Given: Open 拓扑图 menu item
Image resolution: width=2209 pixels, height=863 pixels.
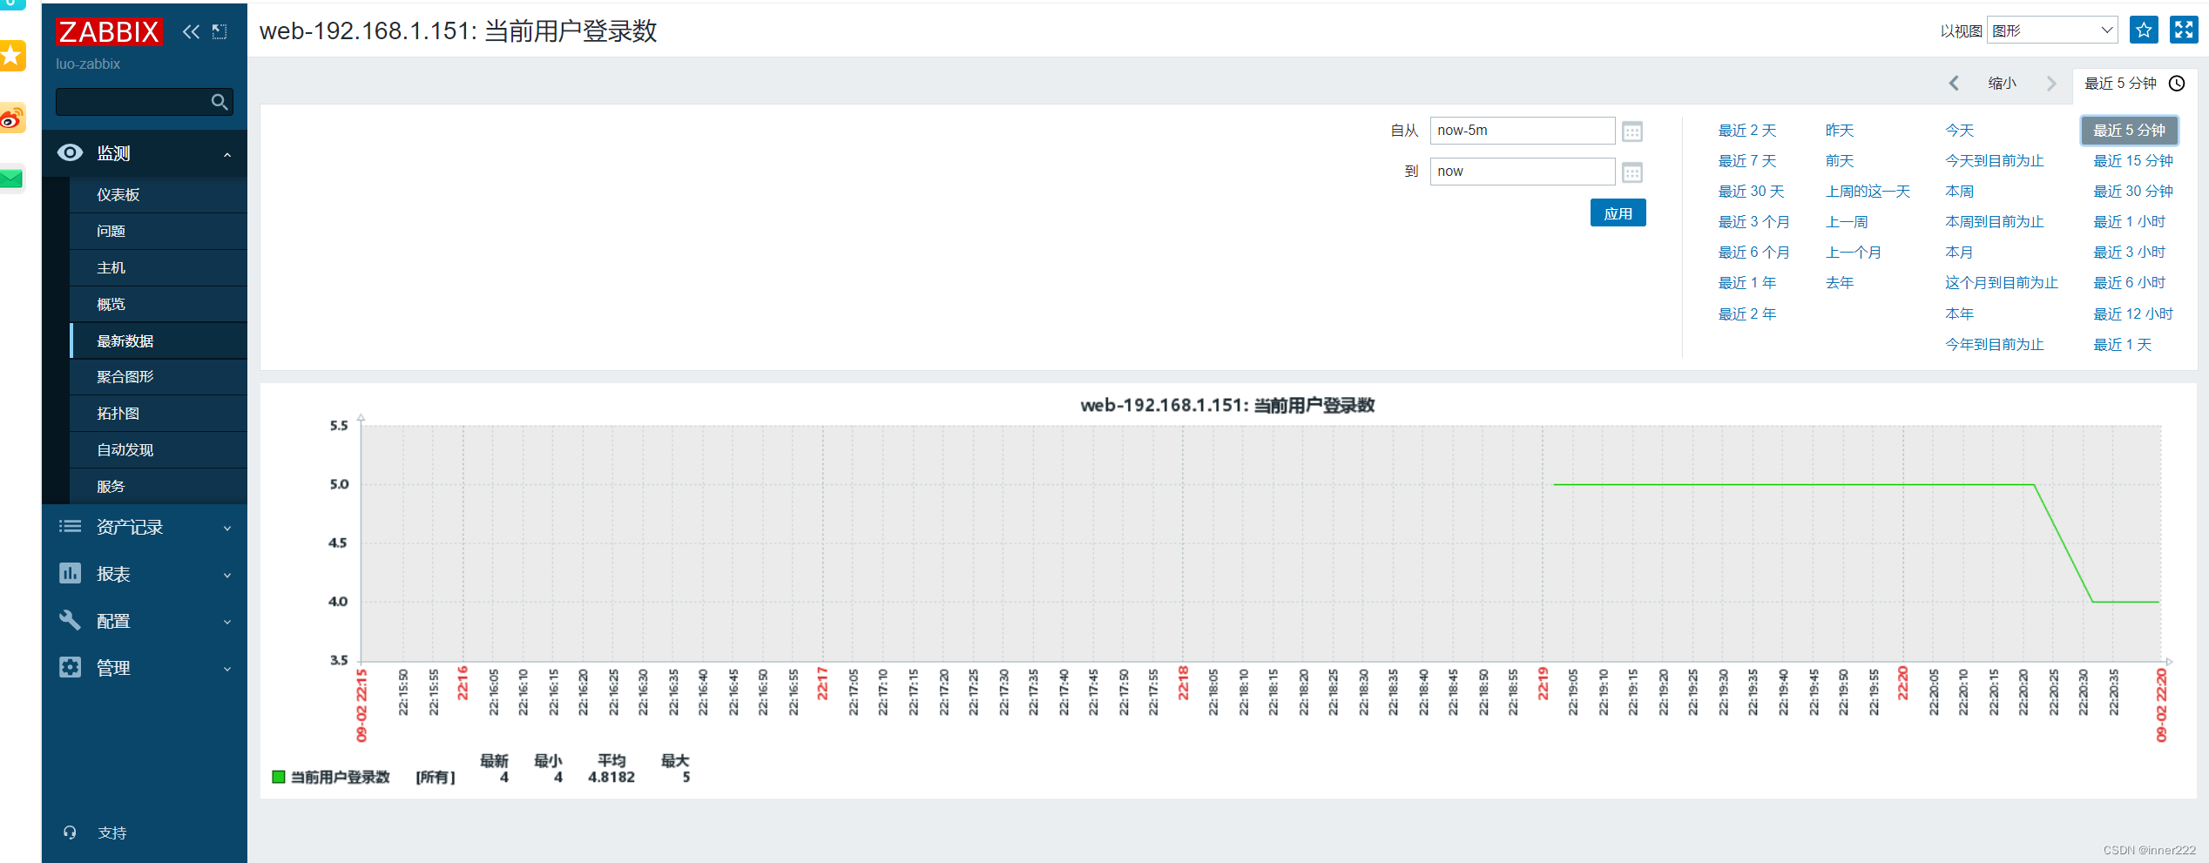Looking at the screenshot, I should 159,413.
